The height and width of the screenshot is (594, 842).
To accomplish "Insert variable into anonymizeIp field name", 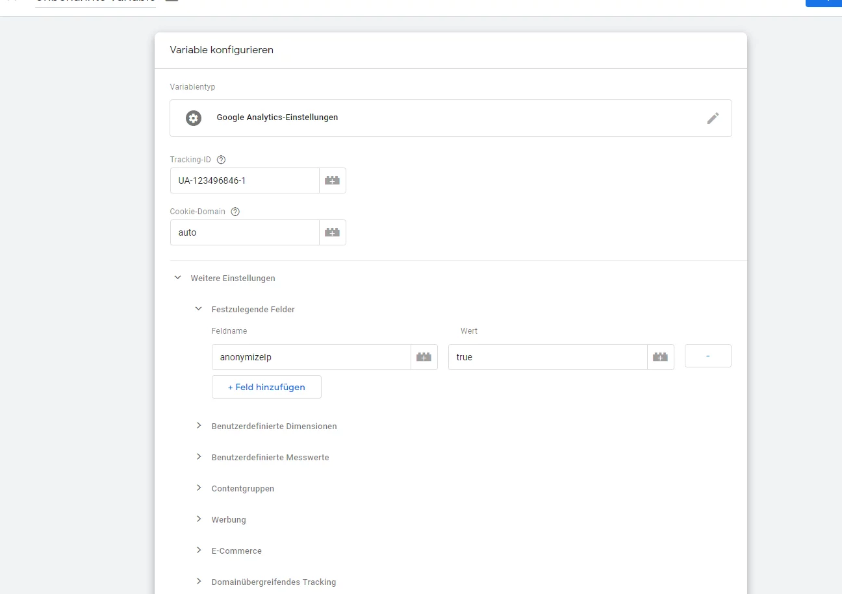I will click(424, 357).
